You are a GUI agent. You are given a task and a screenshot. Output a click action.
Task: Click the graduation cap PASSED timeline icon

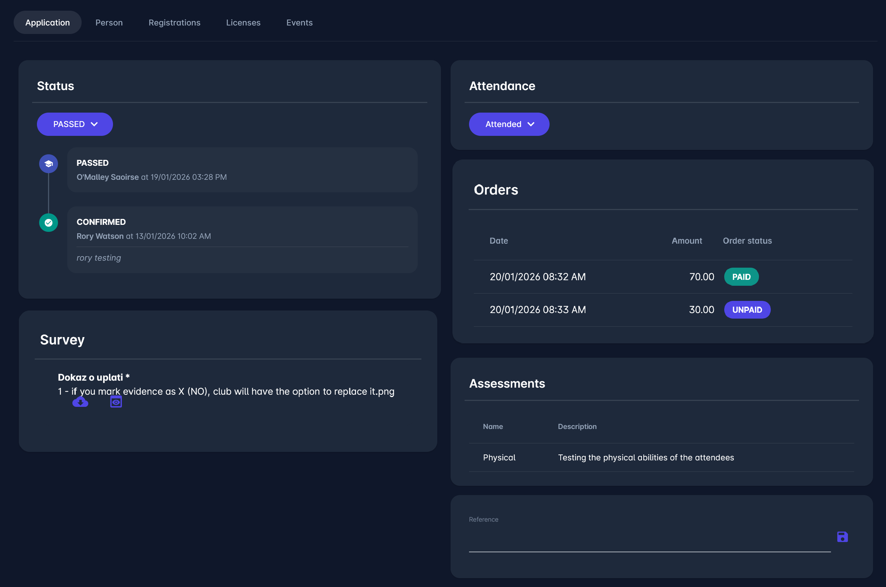[x=48, y=164]
